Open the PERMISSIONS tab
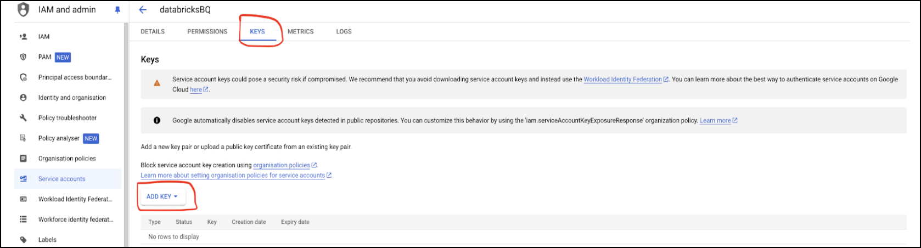The width and height of the screenshot is (921, 248). coord(207,32)
